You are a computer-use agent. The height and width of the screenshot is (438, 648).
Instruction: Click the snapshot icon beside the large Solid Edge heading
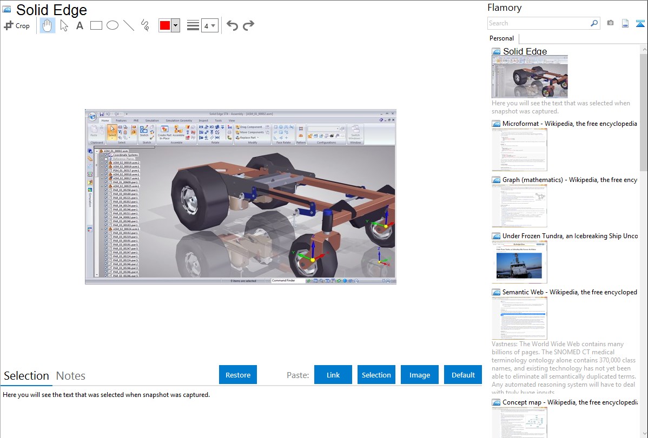pyautogui.click(x=6, y=9)
